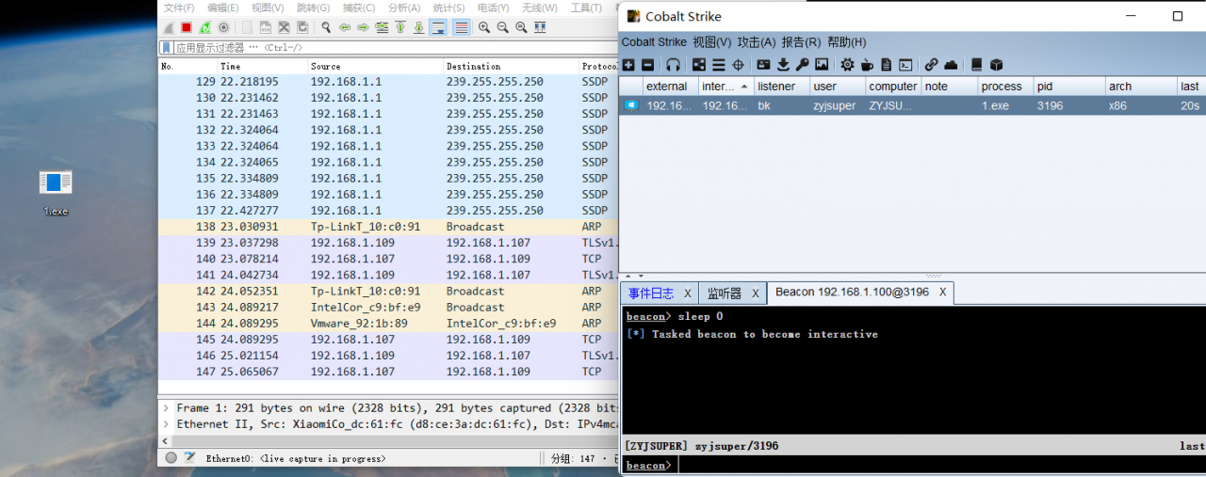Click the downloads arrow icon in Cobalt Strike
The height and width of the screenshot is (477, 1206).
(782, 65)
